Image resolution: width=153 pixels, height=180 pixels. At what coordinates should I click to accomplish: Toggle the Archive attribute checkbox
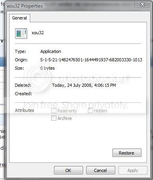pyautogui.click(x=54, y=118)
